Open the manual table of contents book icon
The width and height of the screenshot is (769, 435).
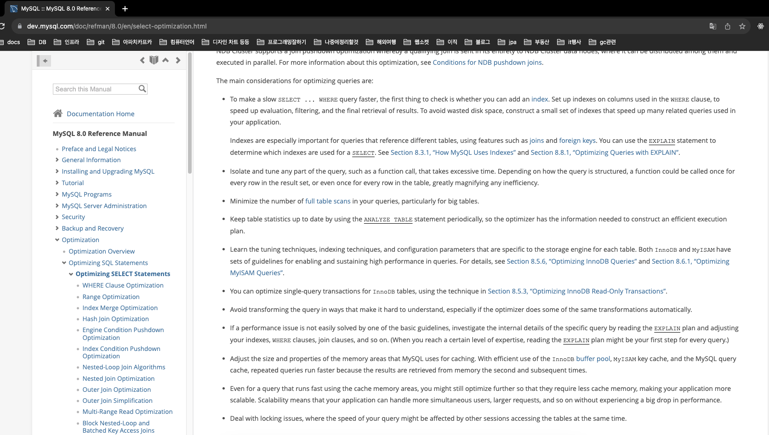(154, 60)
